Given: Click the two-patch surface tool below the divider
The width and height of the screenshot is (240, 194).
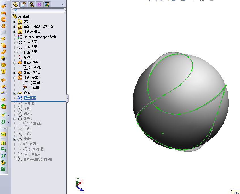Looking at the screenshot, I should [3, 80].
